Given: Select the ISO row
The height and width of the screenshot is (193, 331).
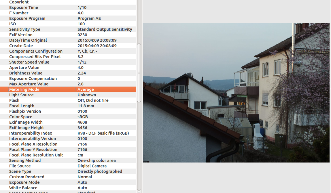Looking at the screenshot, I should tap(68, 24).
